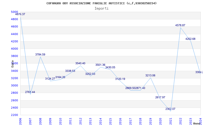
Task: Click the Importi subtitle
Action: tap(101, 9)
